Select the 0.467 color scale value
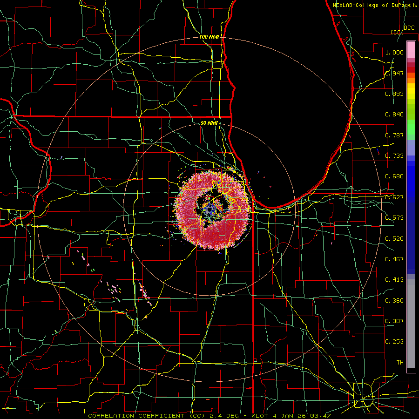 tap(394, 259)
